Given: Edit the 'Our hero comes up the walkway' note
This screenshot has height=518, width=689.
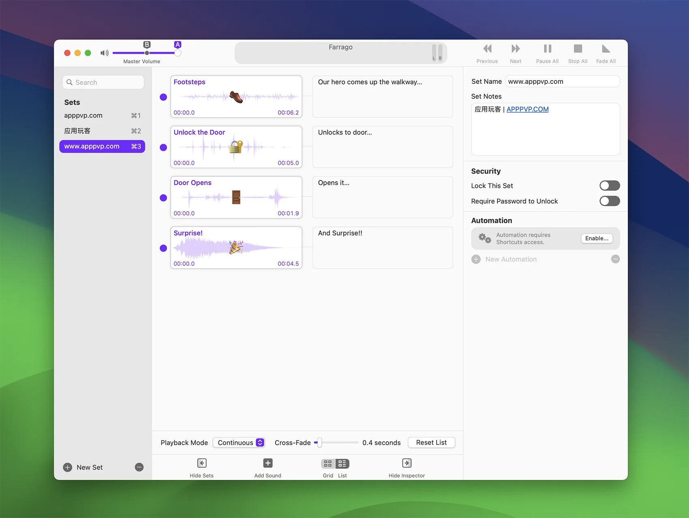Looking at the screenshot, I should (383, 97).
